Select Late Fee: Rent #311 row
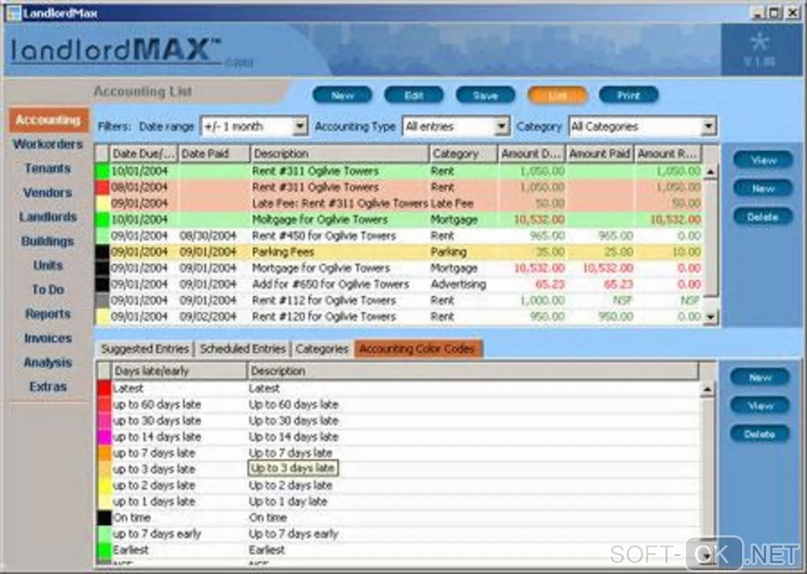Viewport: 807px width, 574px height. (399, 203)
